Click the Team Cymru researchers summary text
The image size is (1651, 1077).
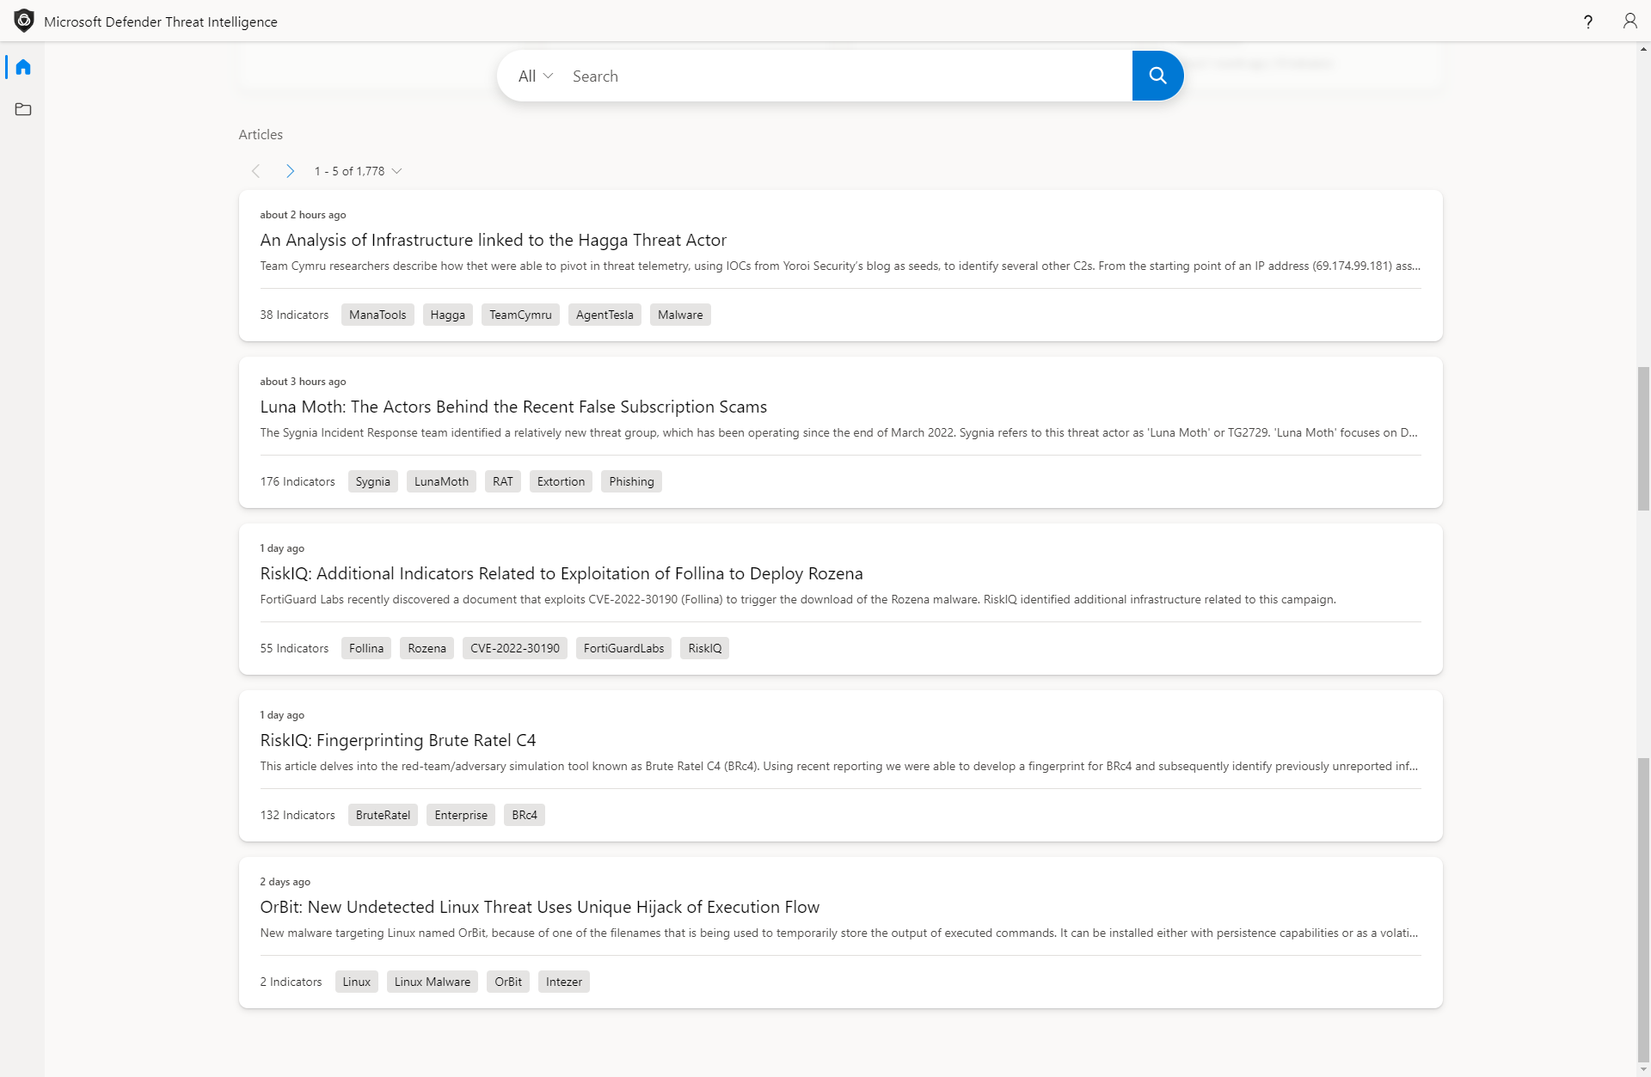pyautogui.click(x=840, y=266)
